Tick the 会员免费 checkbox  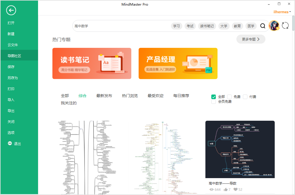coord(214,102)
